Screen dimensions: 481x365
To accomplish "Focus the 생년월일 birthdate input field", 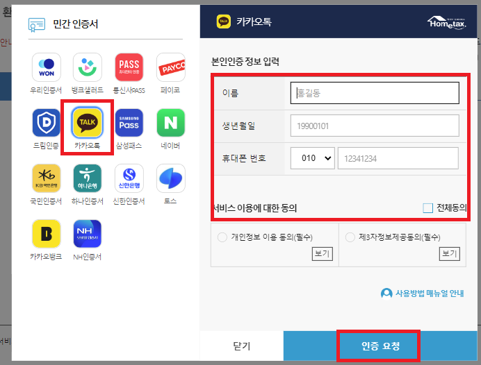I will click(x=375, y=126).
